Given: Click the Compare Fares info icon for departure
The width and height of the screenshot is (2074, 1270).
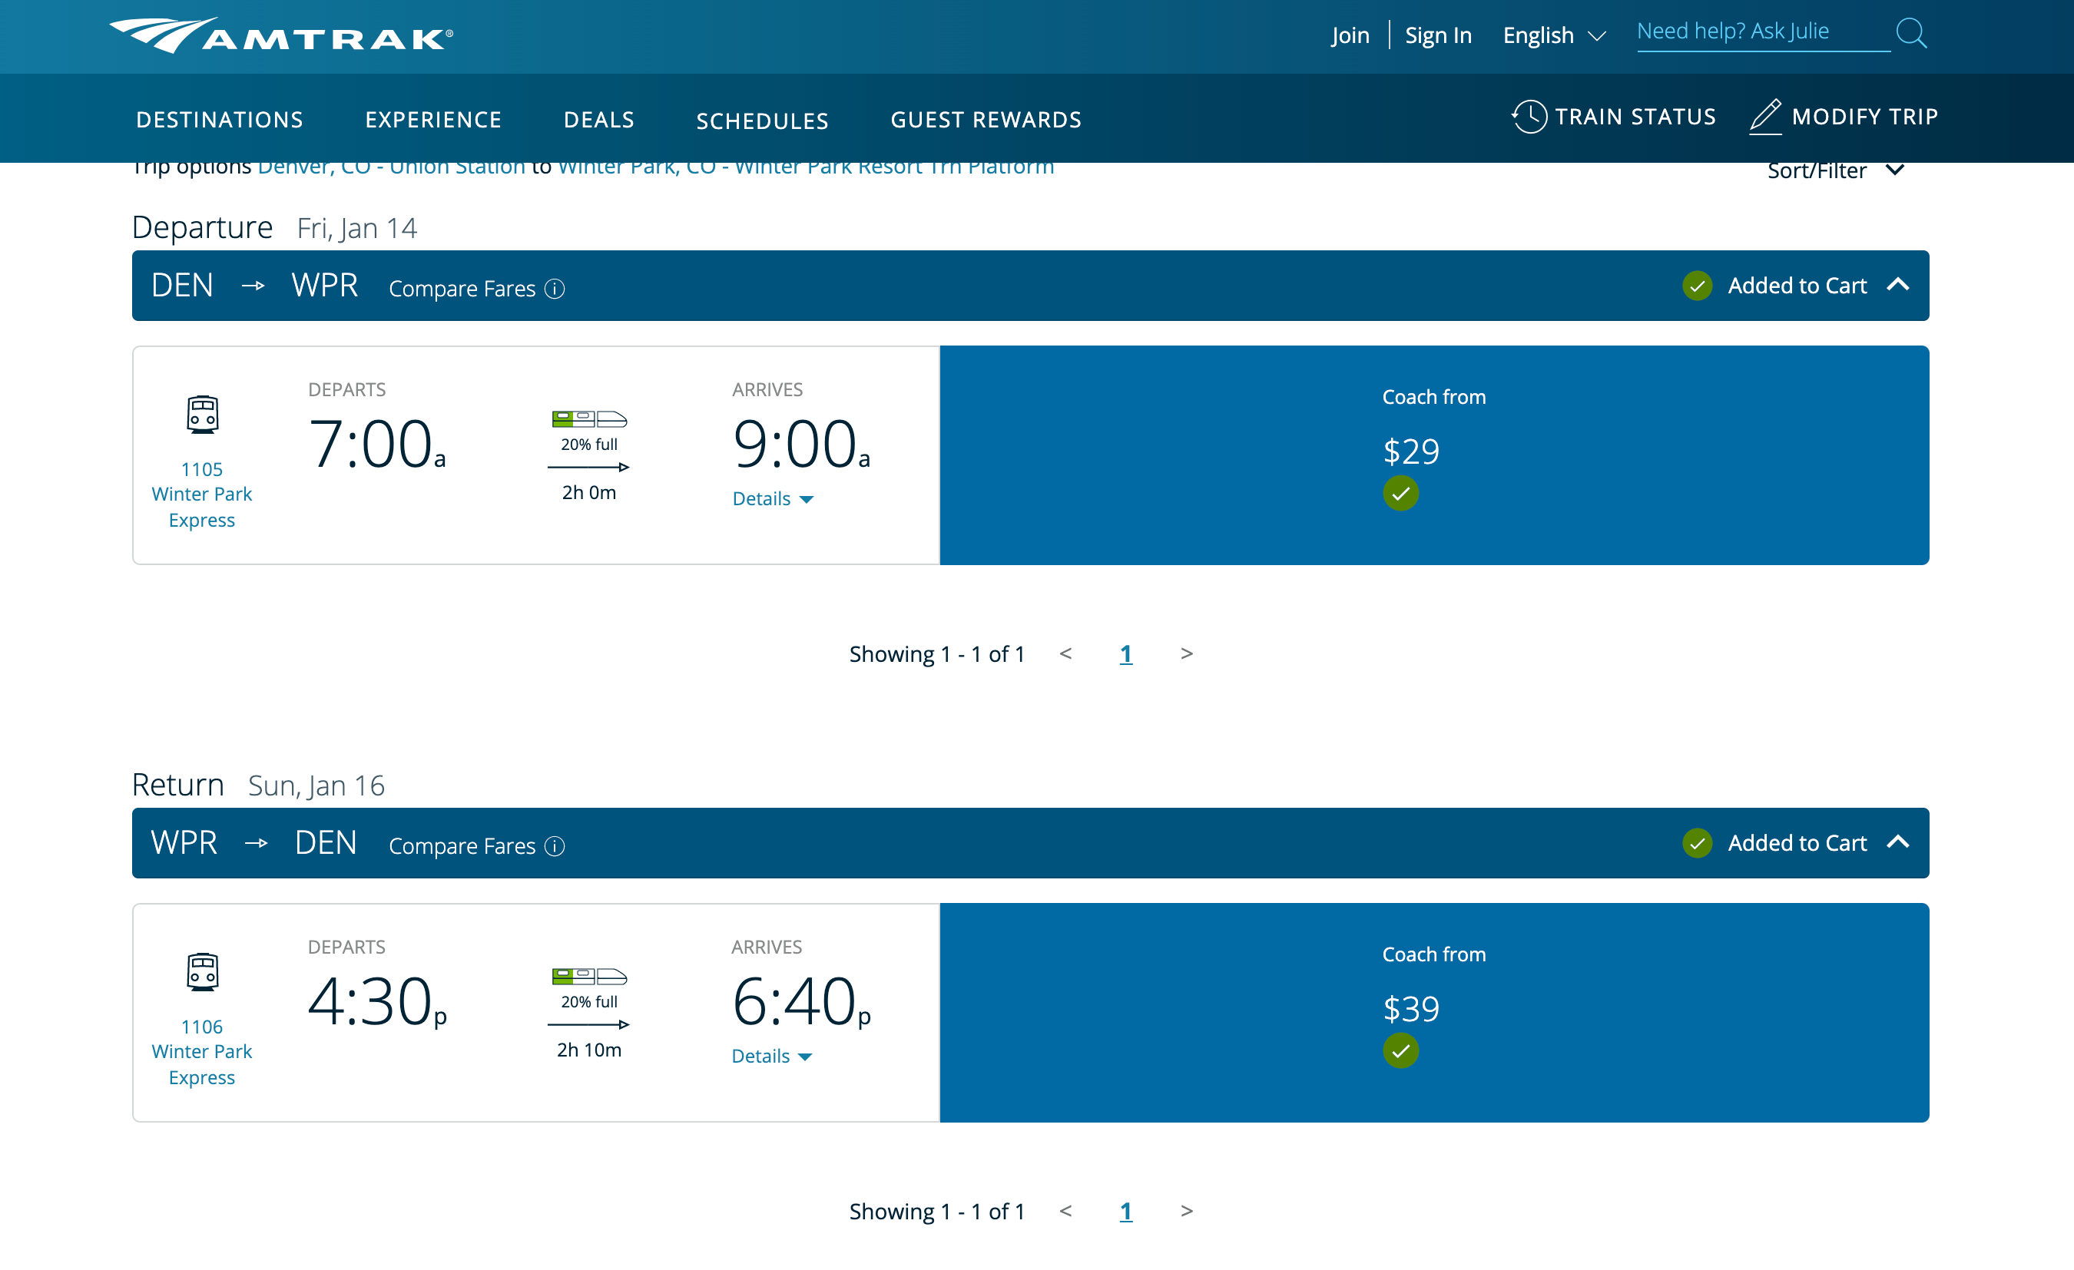Looking at the screenshot, I should [x=554, y=289].
